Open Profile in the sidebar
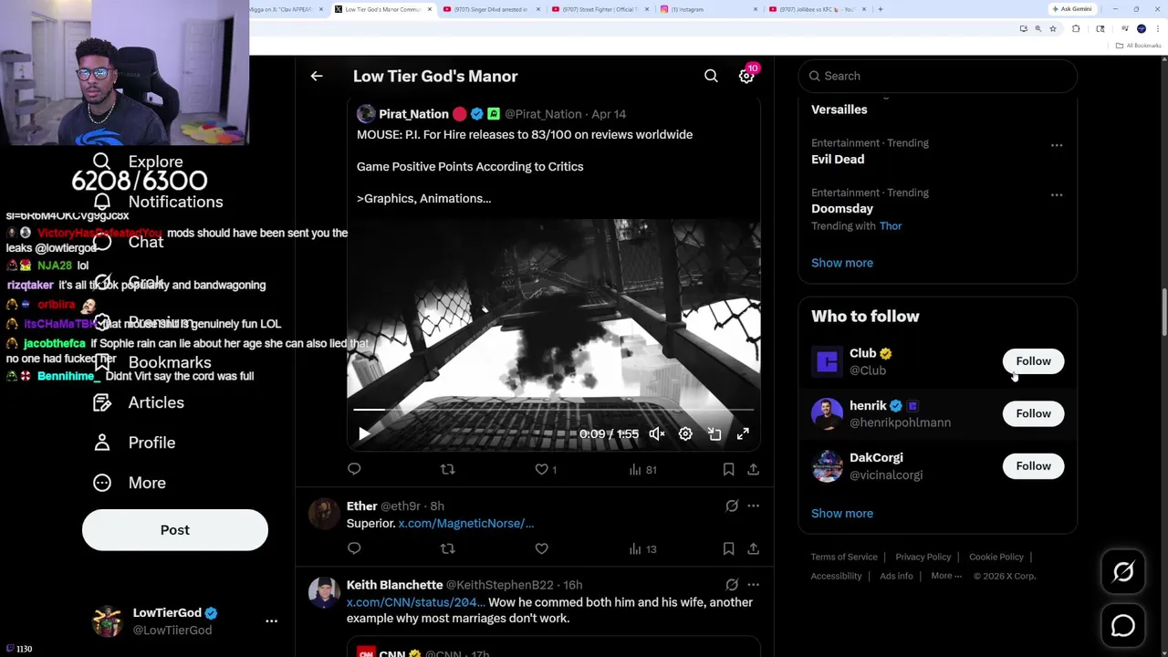The width and height of the screenshot is (1168, 657). click(x=134, y=443)
